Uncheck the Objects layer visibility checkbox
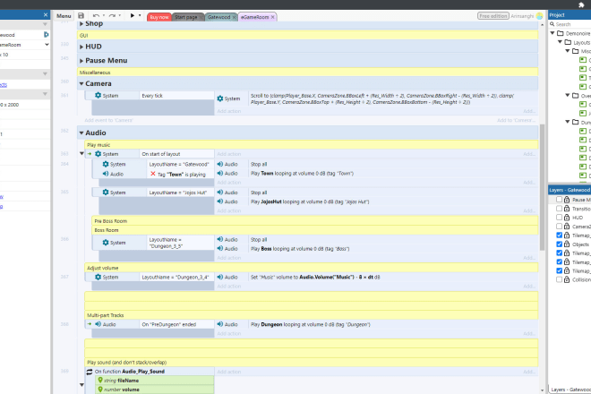The image size is (591, 394). (x=560, y=244)
